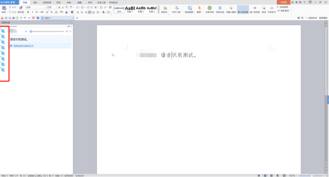Select the 插入到光标 insert mode icon

[x=255, y=8]
